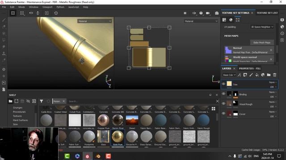Screen dimensions: 286x160
Task: Remove the Materials filter tag in Shelf
Action: coord(63,101)
